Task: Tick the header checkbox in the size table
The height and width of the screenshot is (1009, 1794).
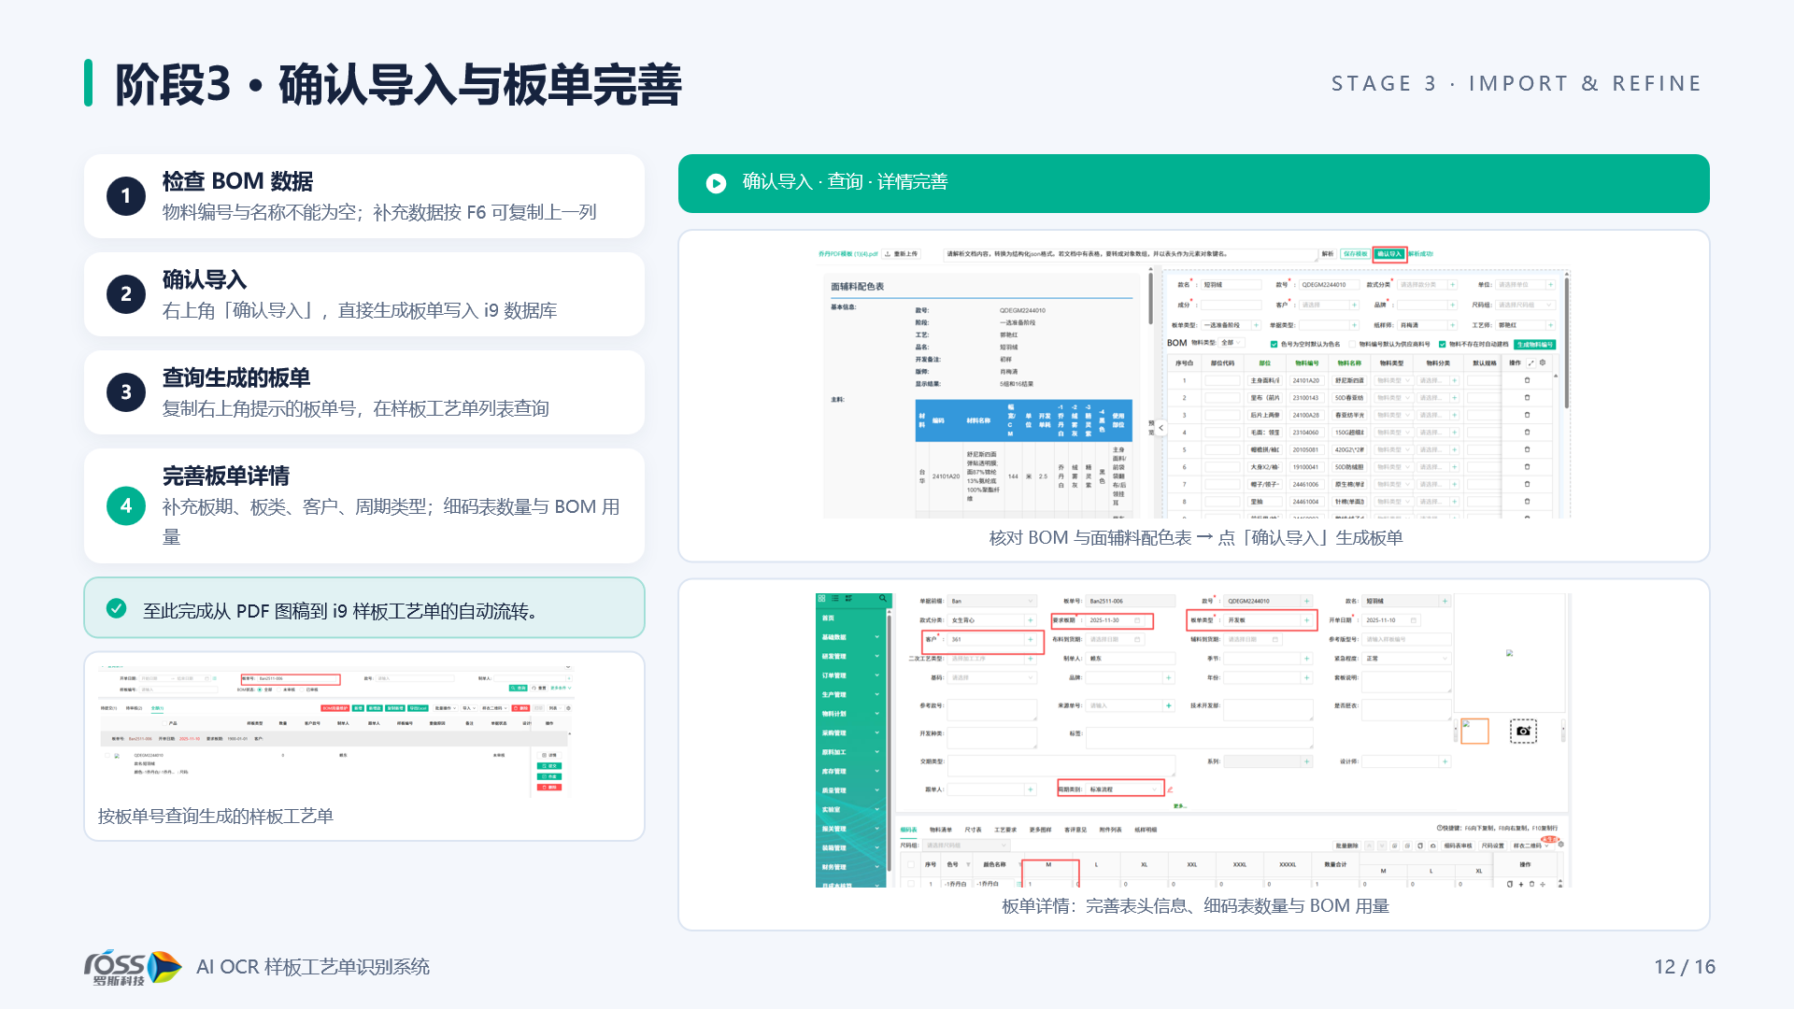Action: [911, 864]
